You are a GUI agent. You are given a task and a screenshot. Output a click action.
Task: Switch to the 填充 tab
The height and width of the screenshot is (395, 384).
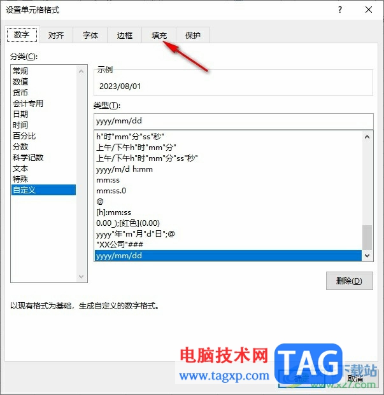(x=159, y=35)
